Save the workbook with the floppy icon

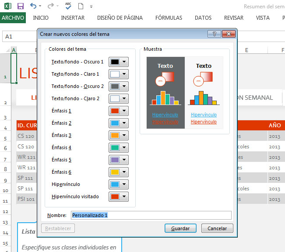[x=20, y=6]
